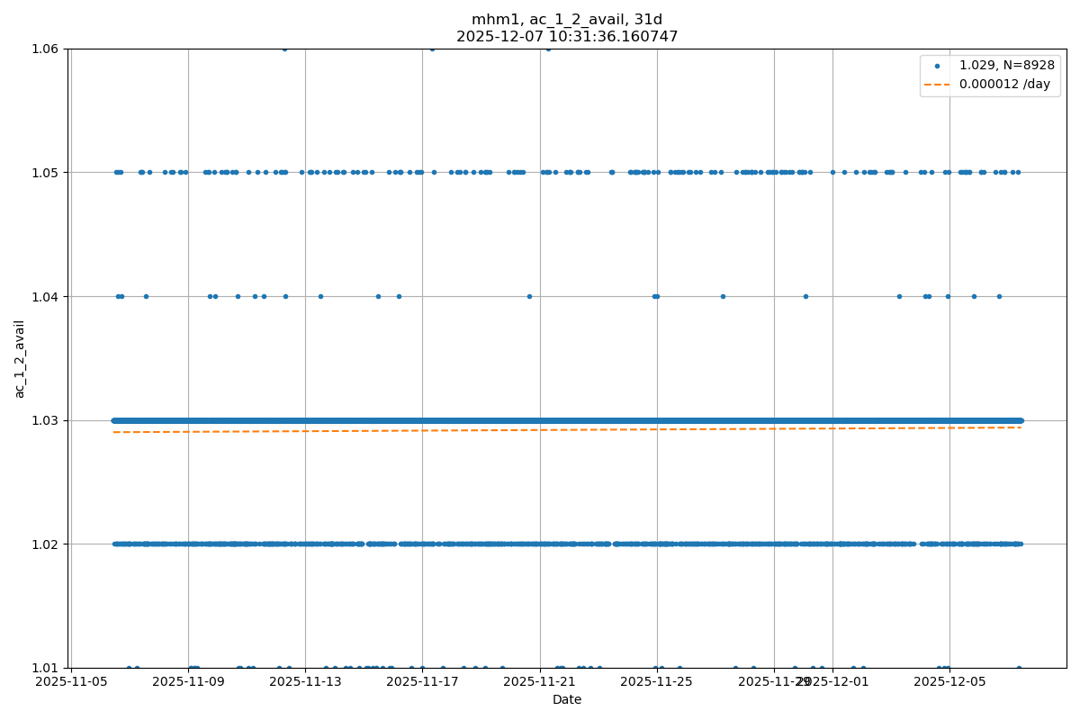The image size is (1080, 720).
Task: Click the y-axis tick label 1.02
Action: (45, 544)
